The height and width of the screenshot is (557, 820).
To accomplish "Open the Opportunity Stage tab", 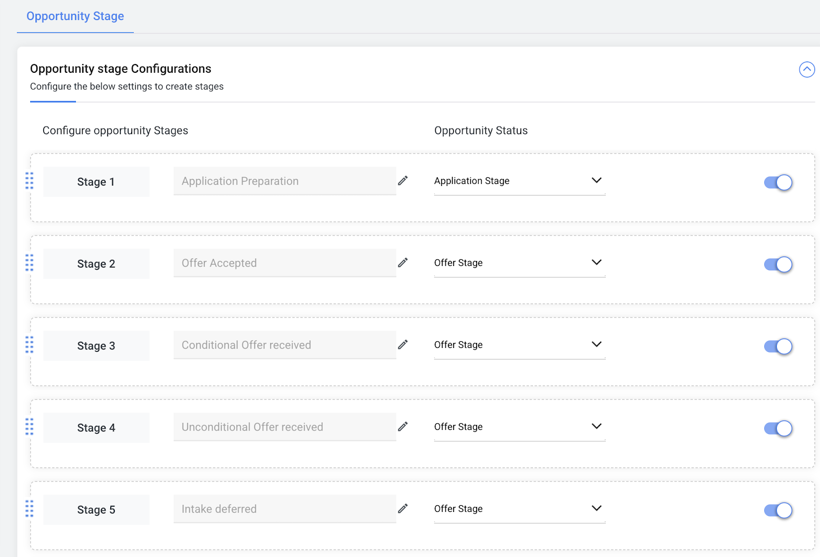I will [75, 16].
